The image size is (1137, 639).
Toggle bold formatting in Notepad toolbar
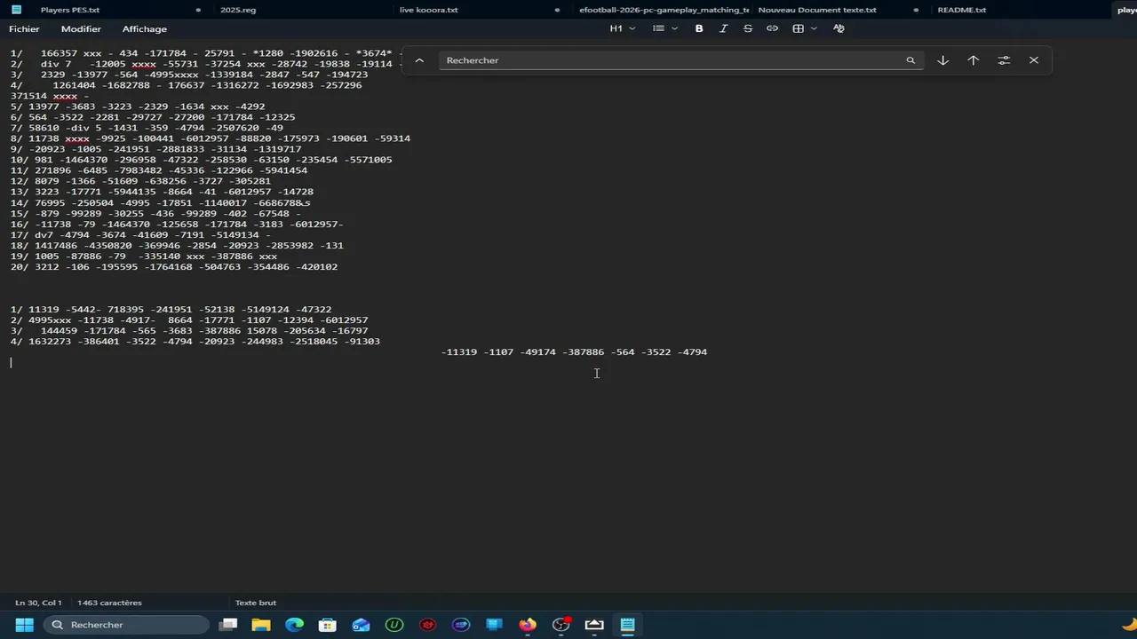coord(699,28)
